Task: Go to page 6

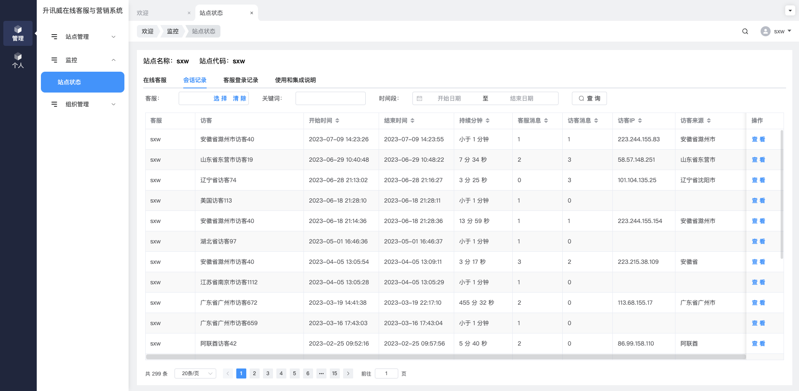Action: [x=308, y=373]
